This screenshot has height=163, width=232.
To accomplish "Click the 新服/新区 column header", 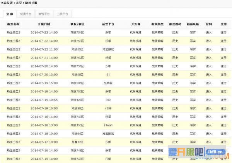I will pyautogui.click(x=77, y=24).
